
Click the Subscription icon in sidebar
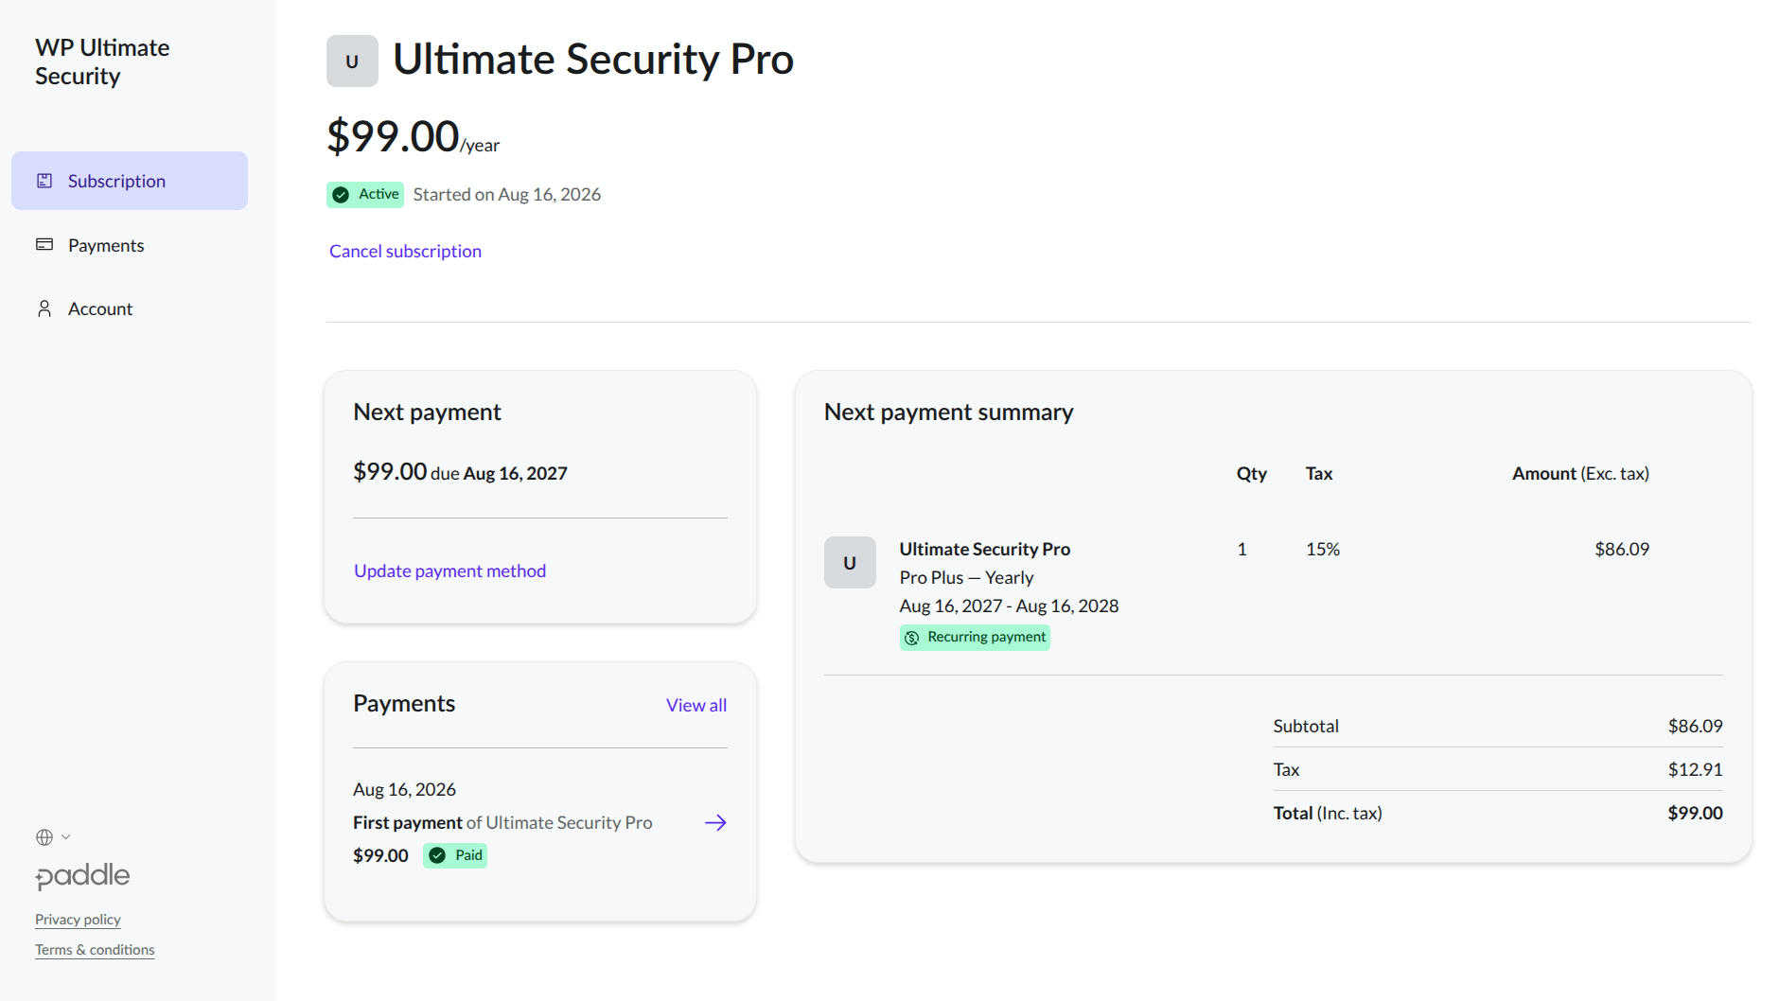point(44,181)
